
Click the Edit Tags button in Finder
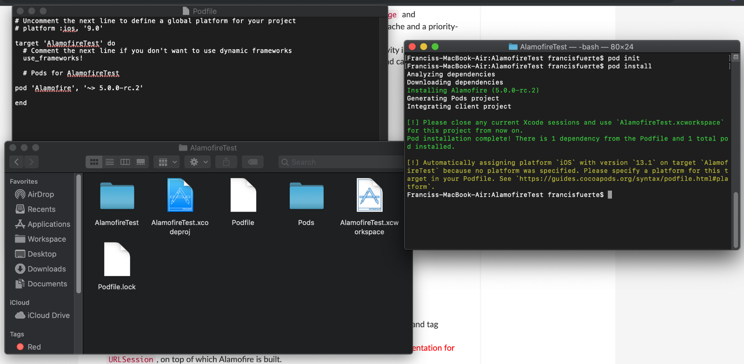[x=253, y=162]
